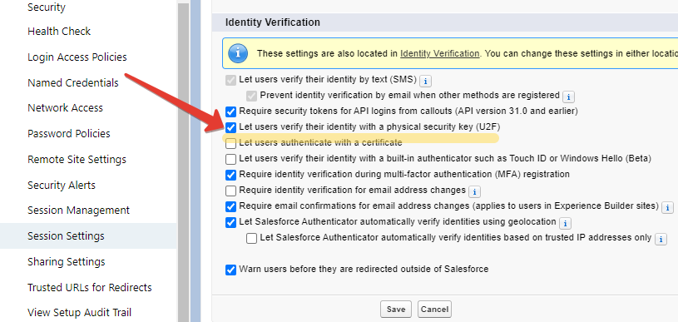Open info icon next to SMS verification
Screen dimensions: 678x322
point(425,81)
